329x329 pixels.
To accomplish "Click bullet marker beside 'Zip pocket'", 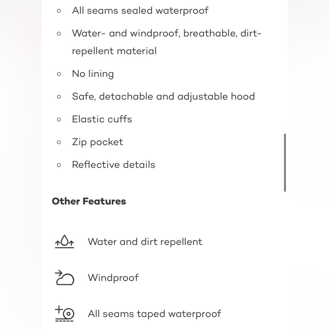I will pyautogui.click(x=59, y=142).
